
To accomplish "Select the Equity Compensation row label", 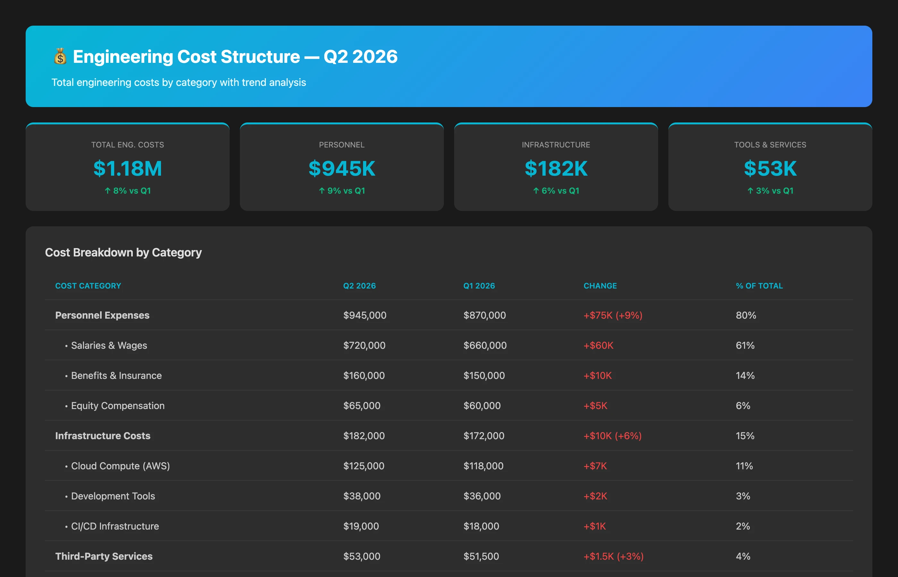I will [x=118, y=406].
